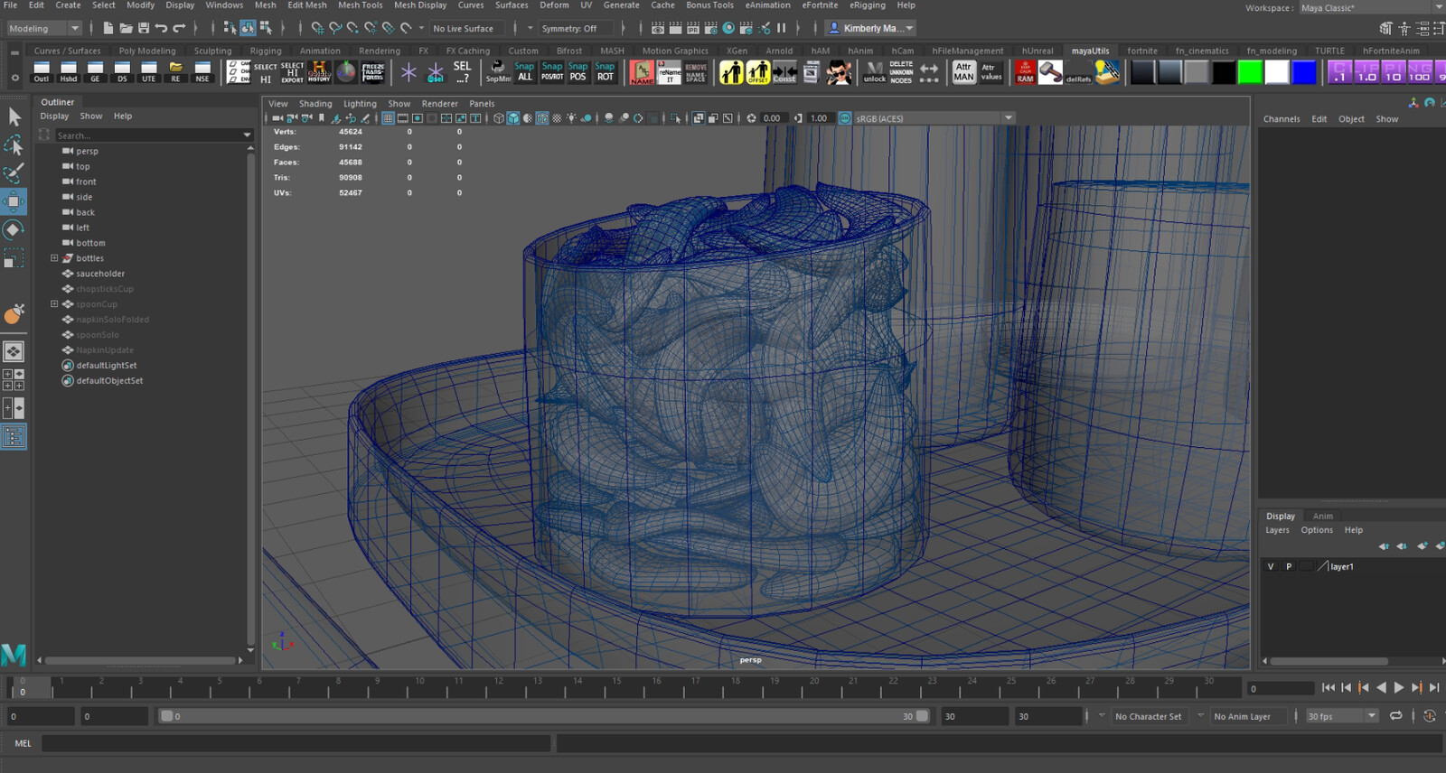Open the Mesh Tools menu
1446x773 pixels.
[360, 5]
